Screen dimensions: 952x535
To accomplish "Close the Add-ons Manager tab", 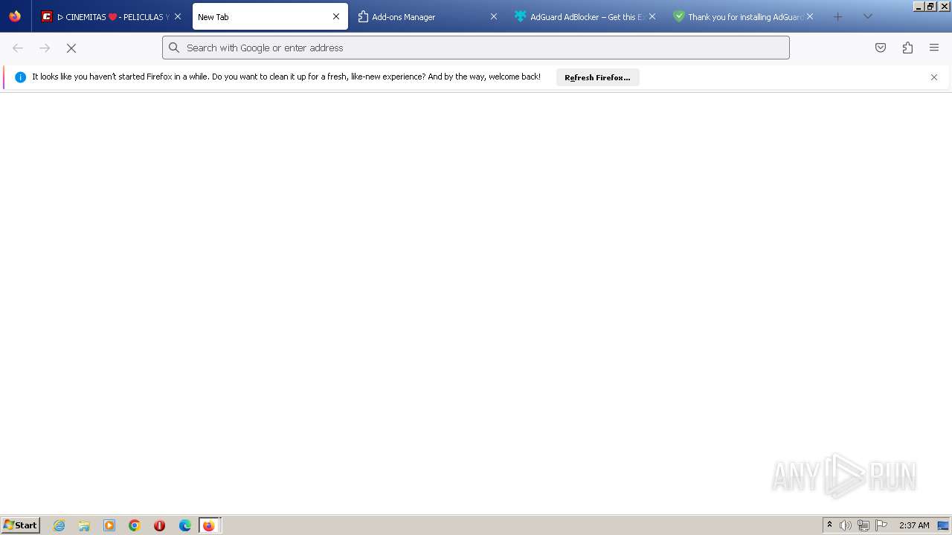I will [493, 16].
